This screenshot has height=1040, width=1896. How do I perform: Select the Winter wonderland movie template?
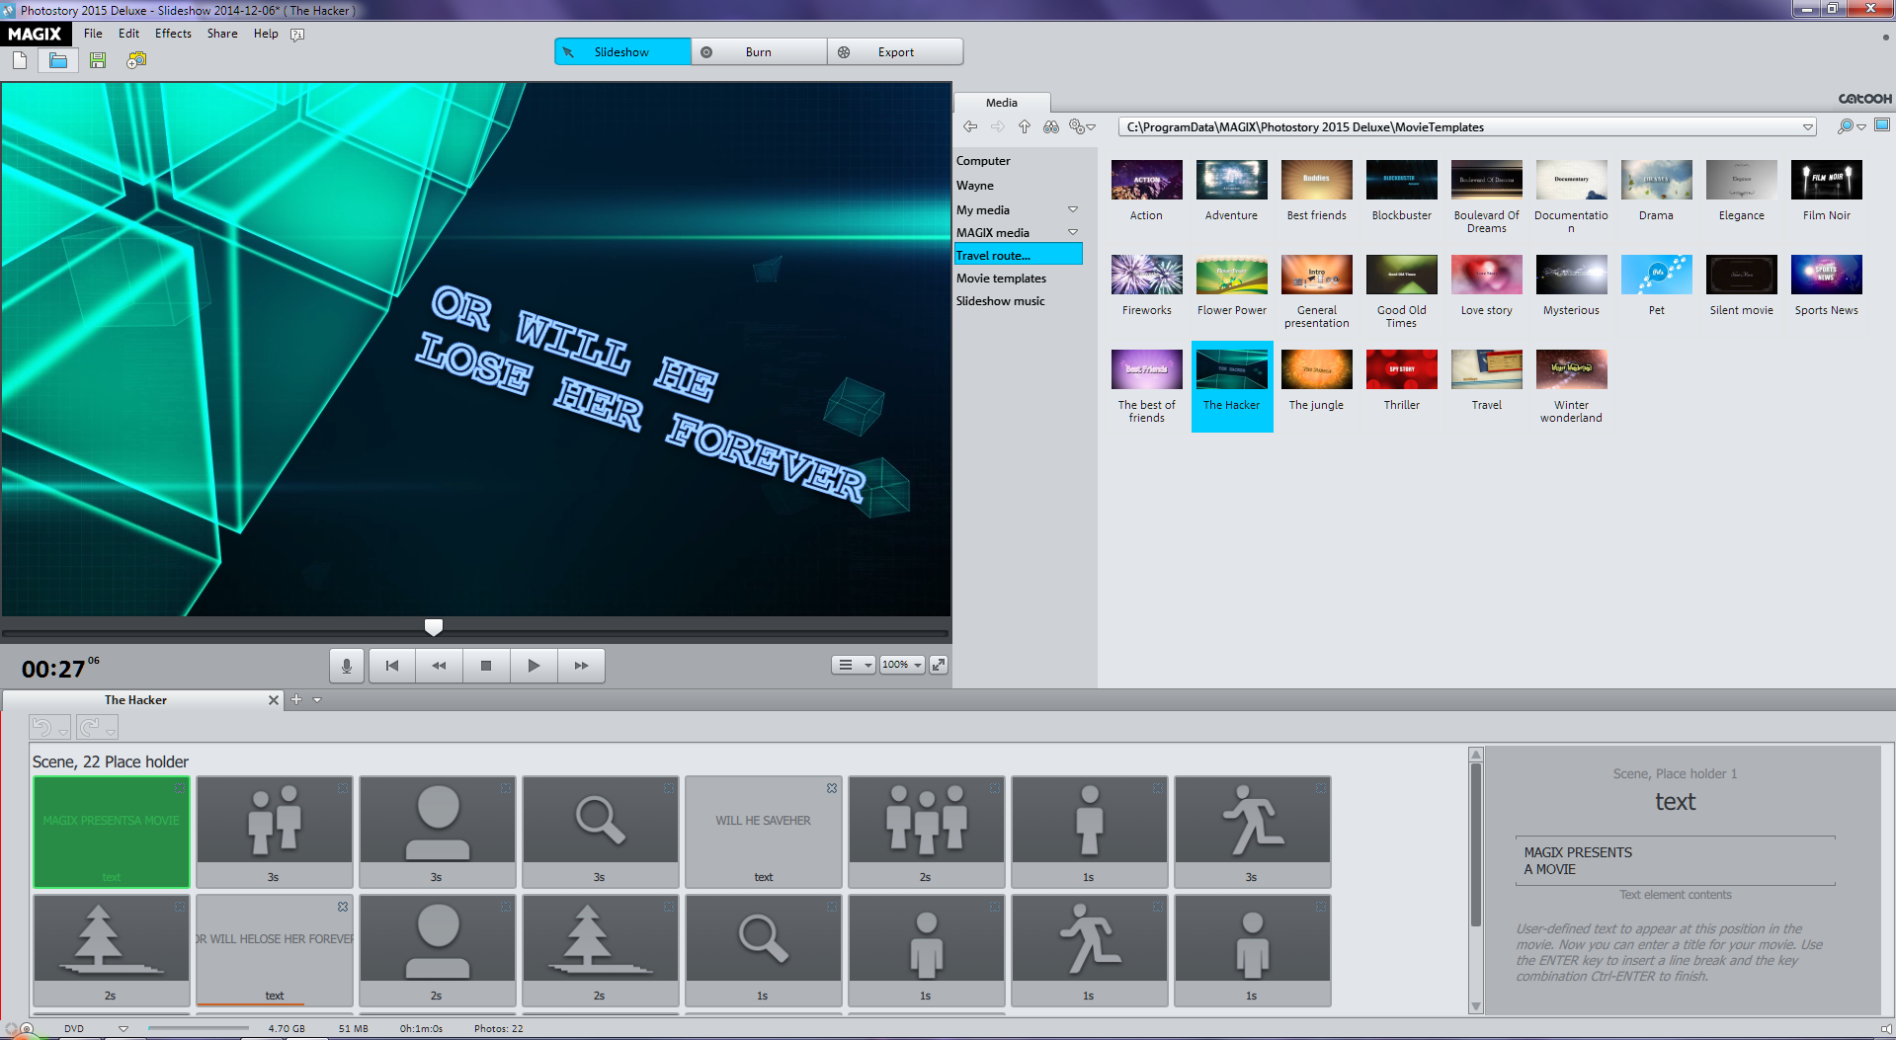pos(1572,386)
